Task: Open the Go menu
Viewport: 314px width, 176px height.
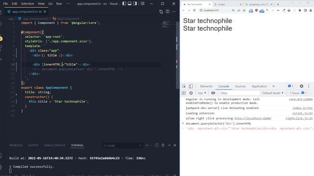Action: point(50,3)
